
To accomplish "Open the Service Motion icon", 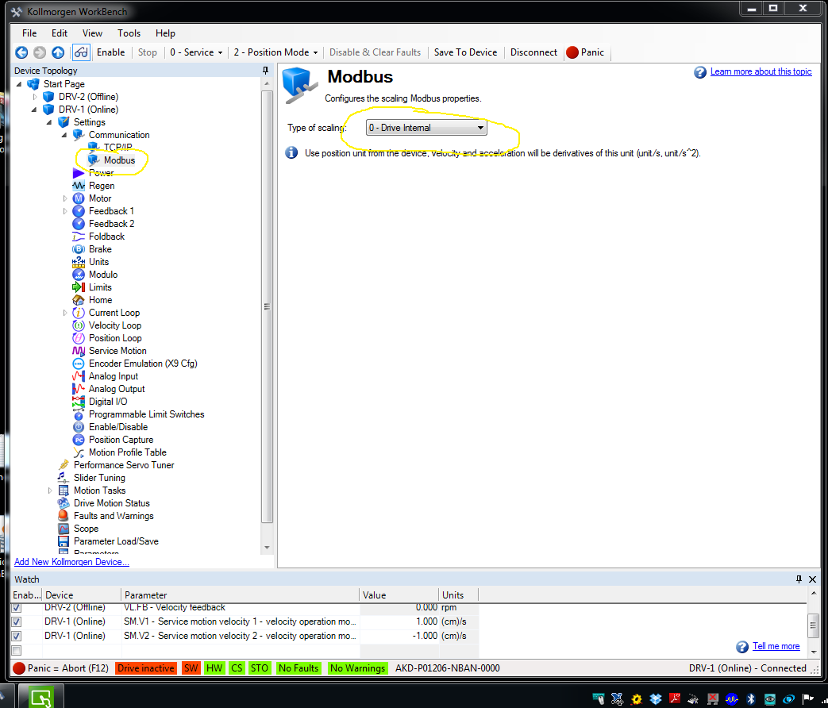I will pos(78,351).
